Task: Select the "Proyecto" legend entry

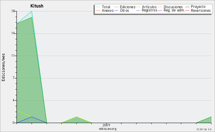Action: pyautogui.click(x=198, y=7)
